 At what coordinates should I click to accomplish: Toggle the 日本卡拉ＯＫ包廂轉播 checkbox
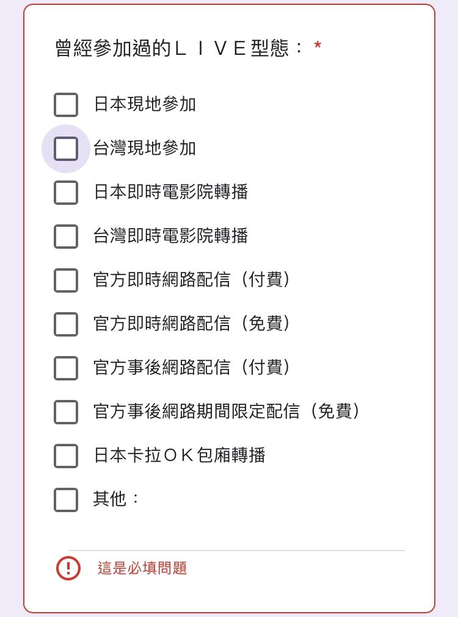(66, 456)
